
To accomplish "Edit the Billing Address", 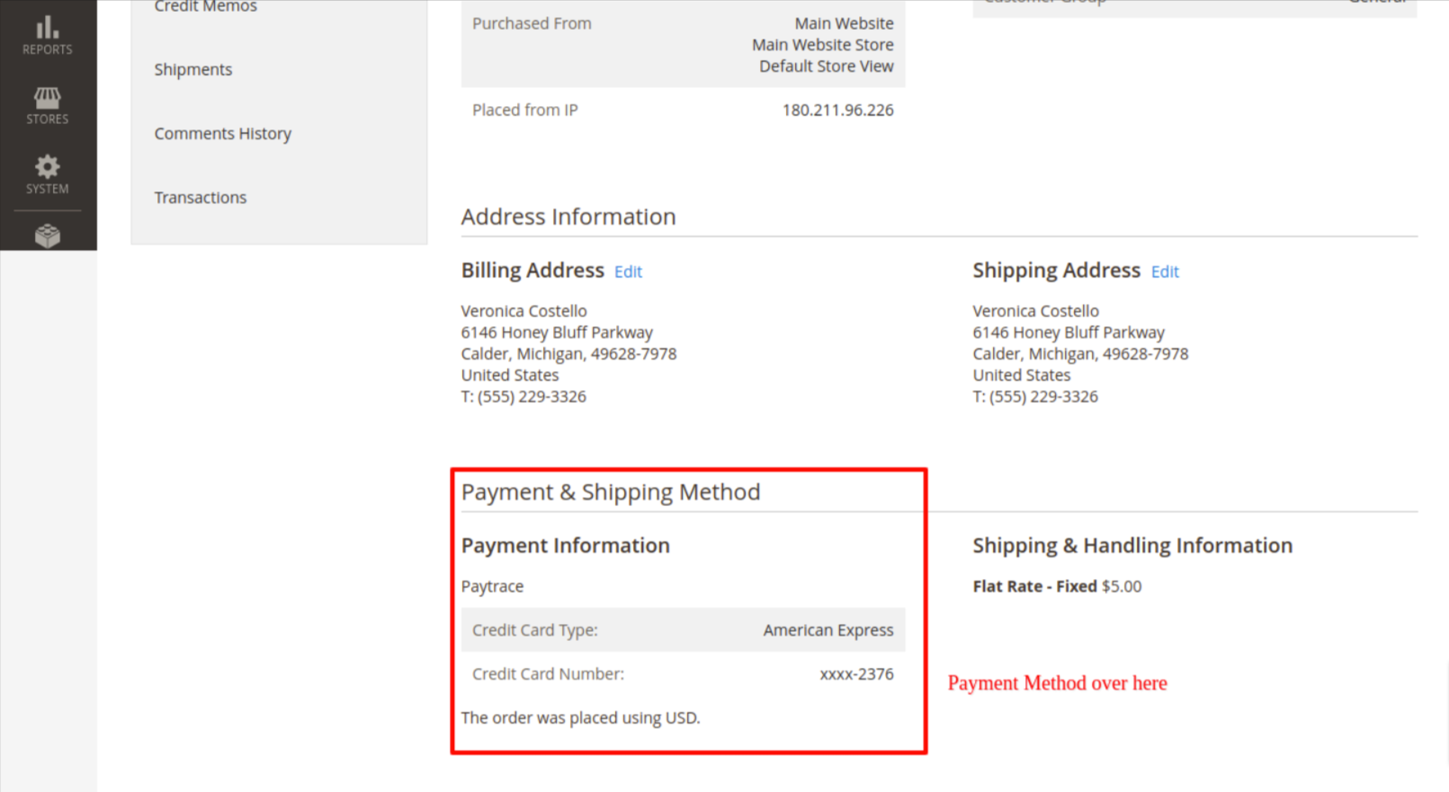I will 628,271.
